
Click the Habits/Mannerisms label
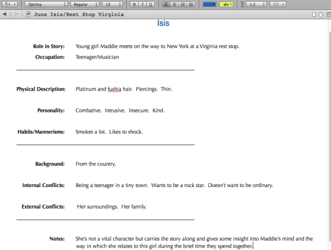pos(41,132)
